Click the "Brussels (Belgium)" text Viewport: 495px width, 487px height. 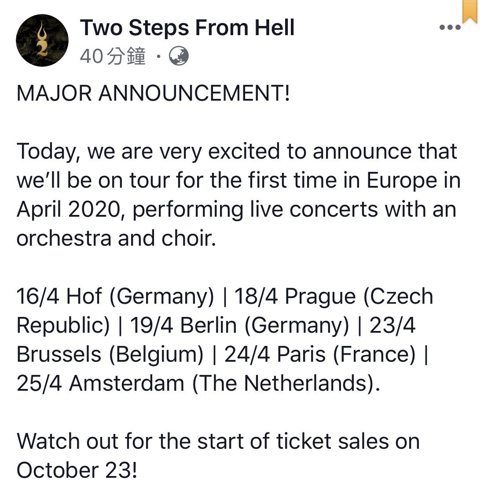tap(110, 355)
